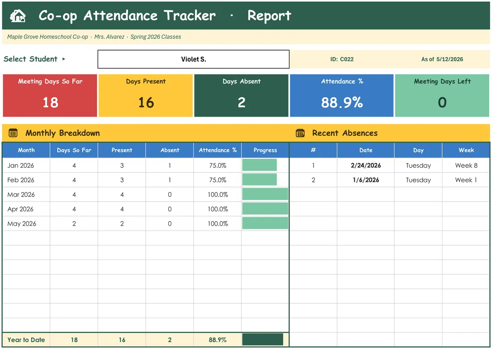The image size is (492, 349).
Task: Click the Attendance % column header
Action: 217,150
